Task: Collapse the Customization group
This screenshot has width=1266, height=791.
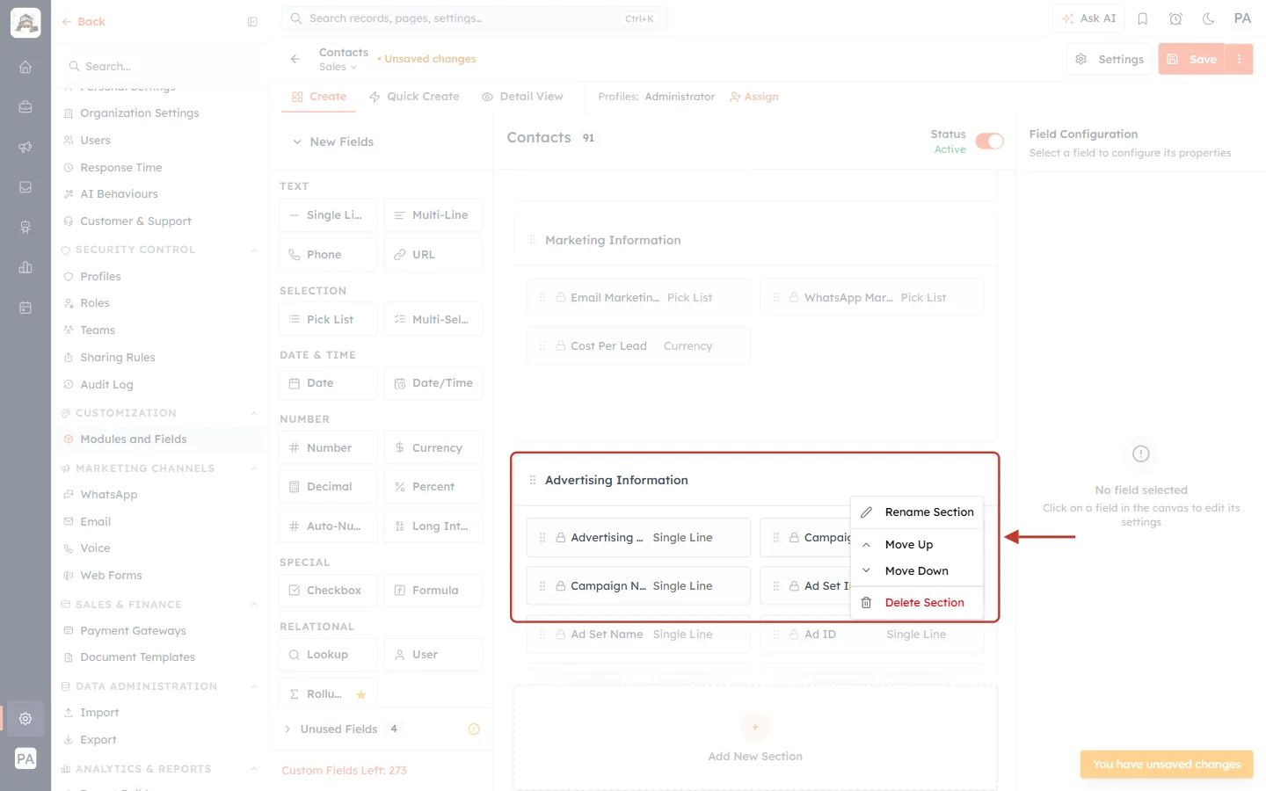Action: click(x=254, y=413)
